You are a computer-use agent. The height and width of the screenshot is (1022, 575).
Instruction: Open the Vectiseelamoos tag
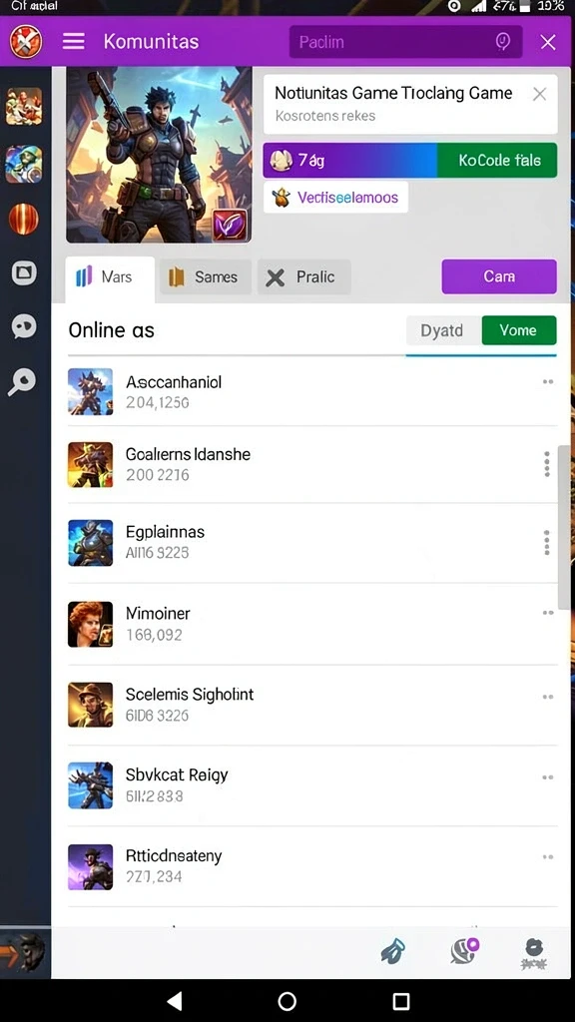point(335,198)
